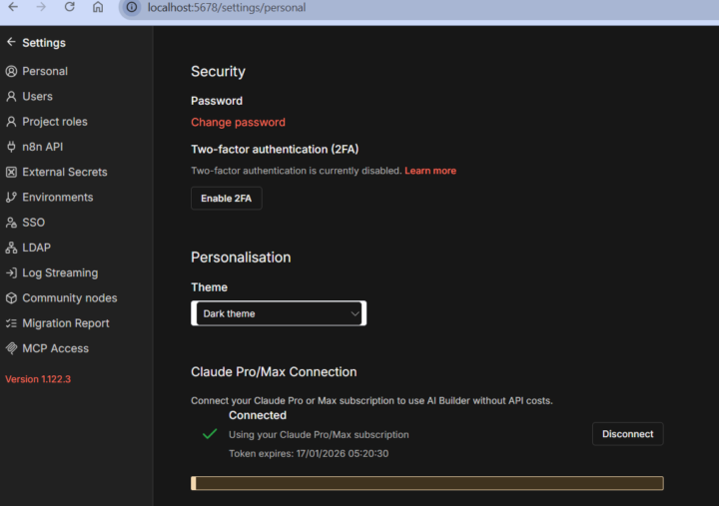The height and width of the screenshot is (506, 719).
Task: Click the Security section heading
Action: pos(219,72)
